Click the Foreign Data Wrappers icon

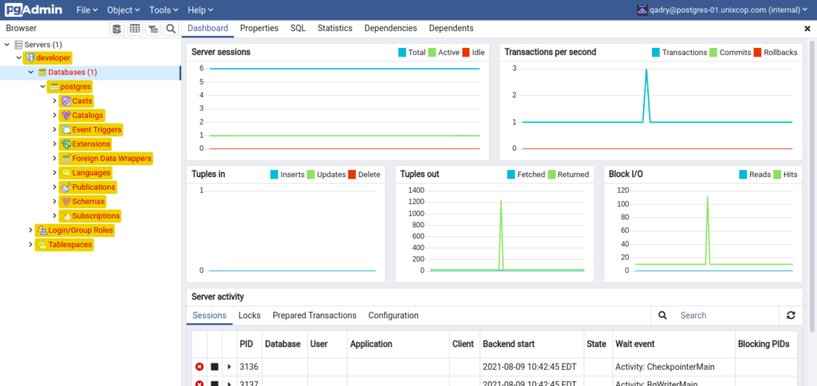click(x=66, y=159)
